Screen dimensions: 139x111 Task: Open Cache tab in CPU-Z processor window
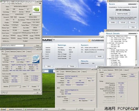point(7,52)
